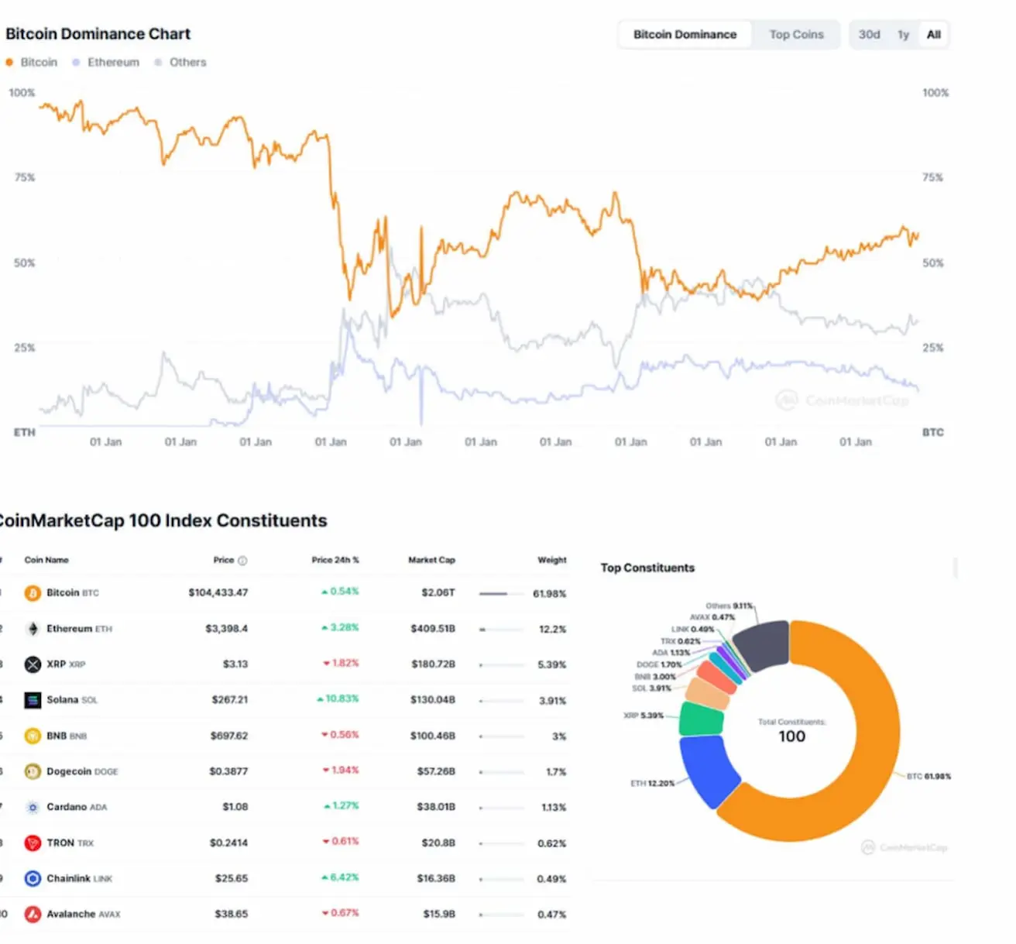Click BNB market cap $100.46B
This screenshot has height=944, width=1016.
point(433,736)
